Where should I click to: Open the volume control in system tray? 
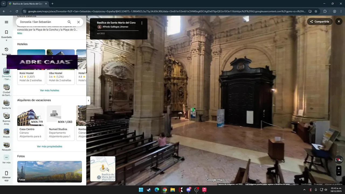coord(326,190)
